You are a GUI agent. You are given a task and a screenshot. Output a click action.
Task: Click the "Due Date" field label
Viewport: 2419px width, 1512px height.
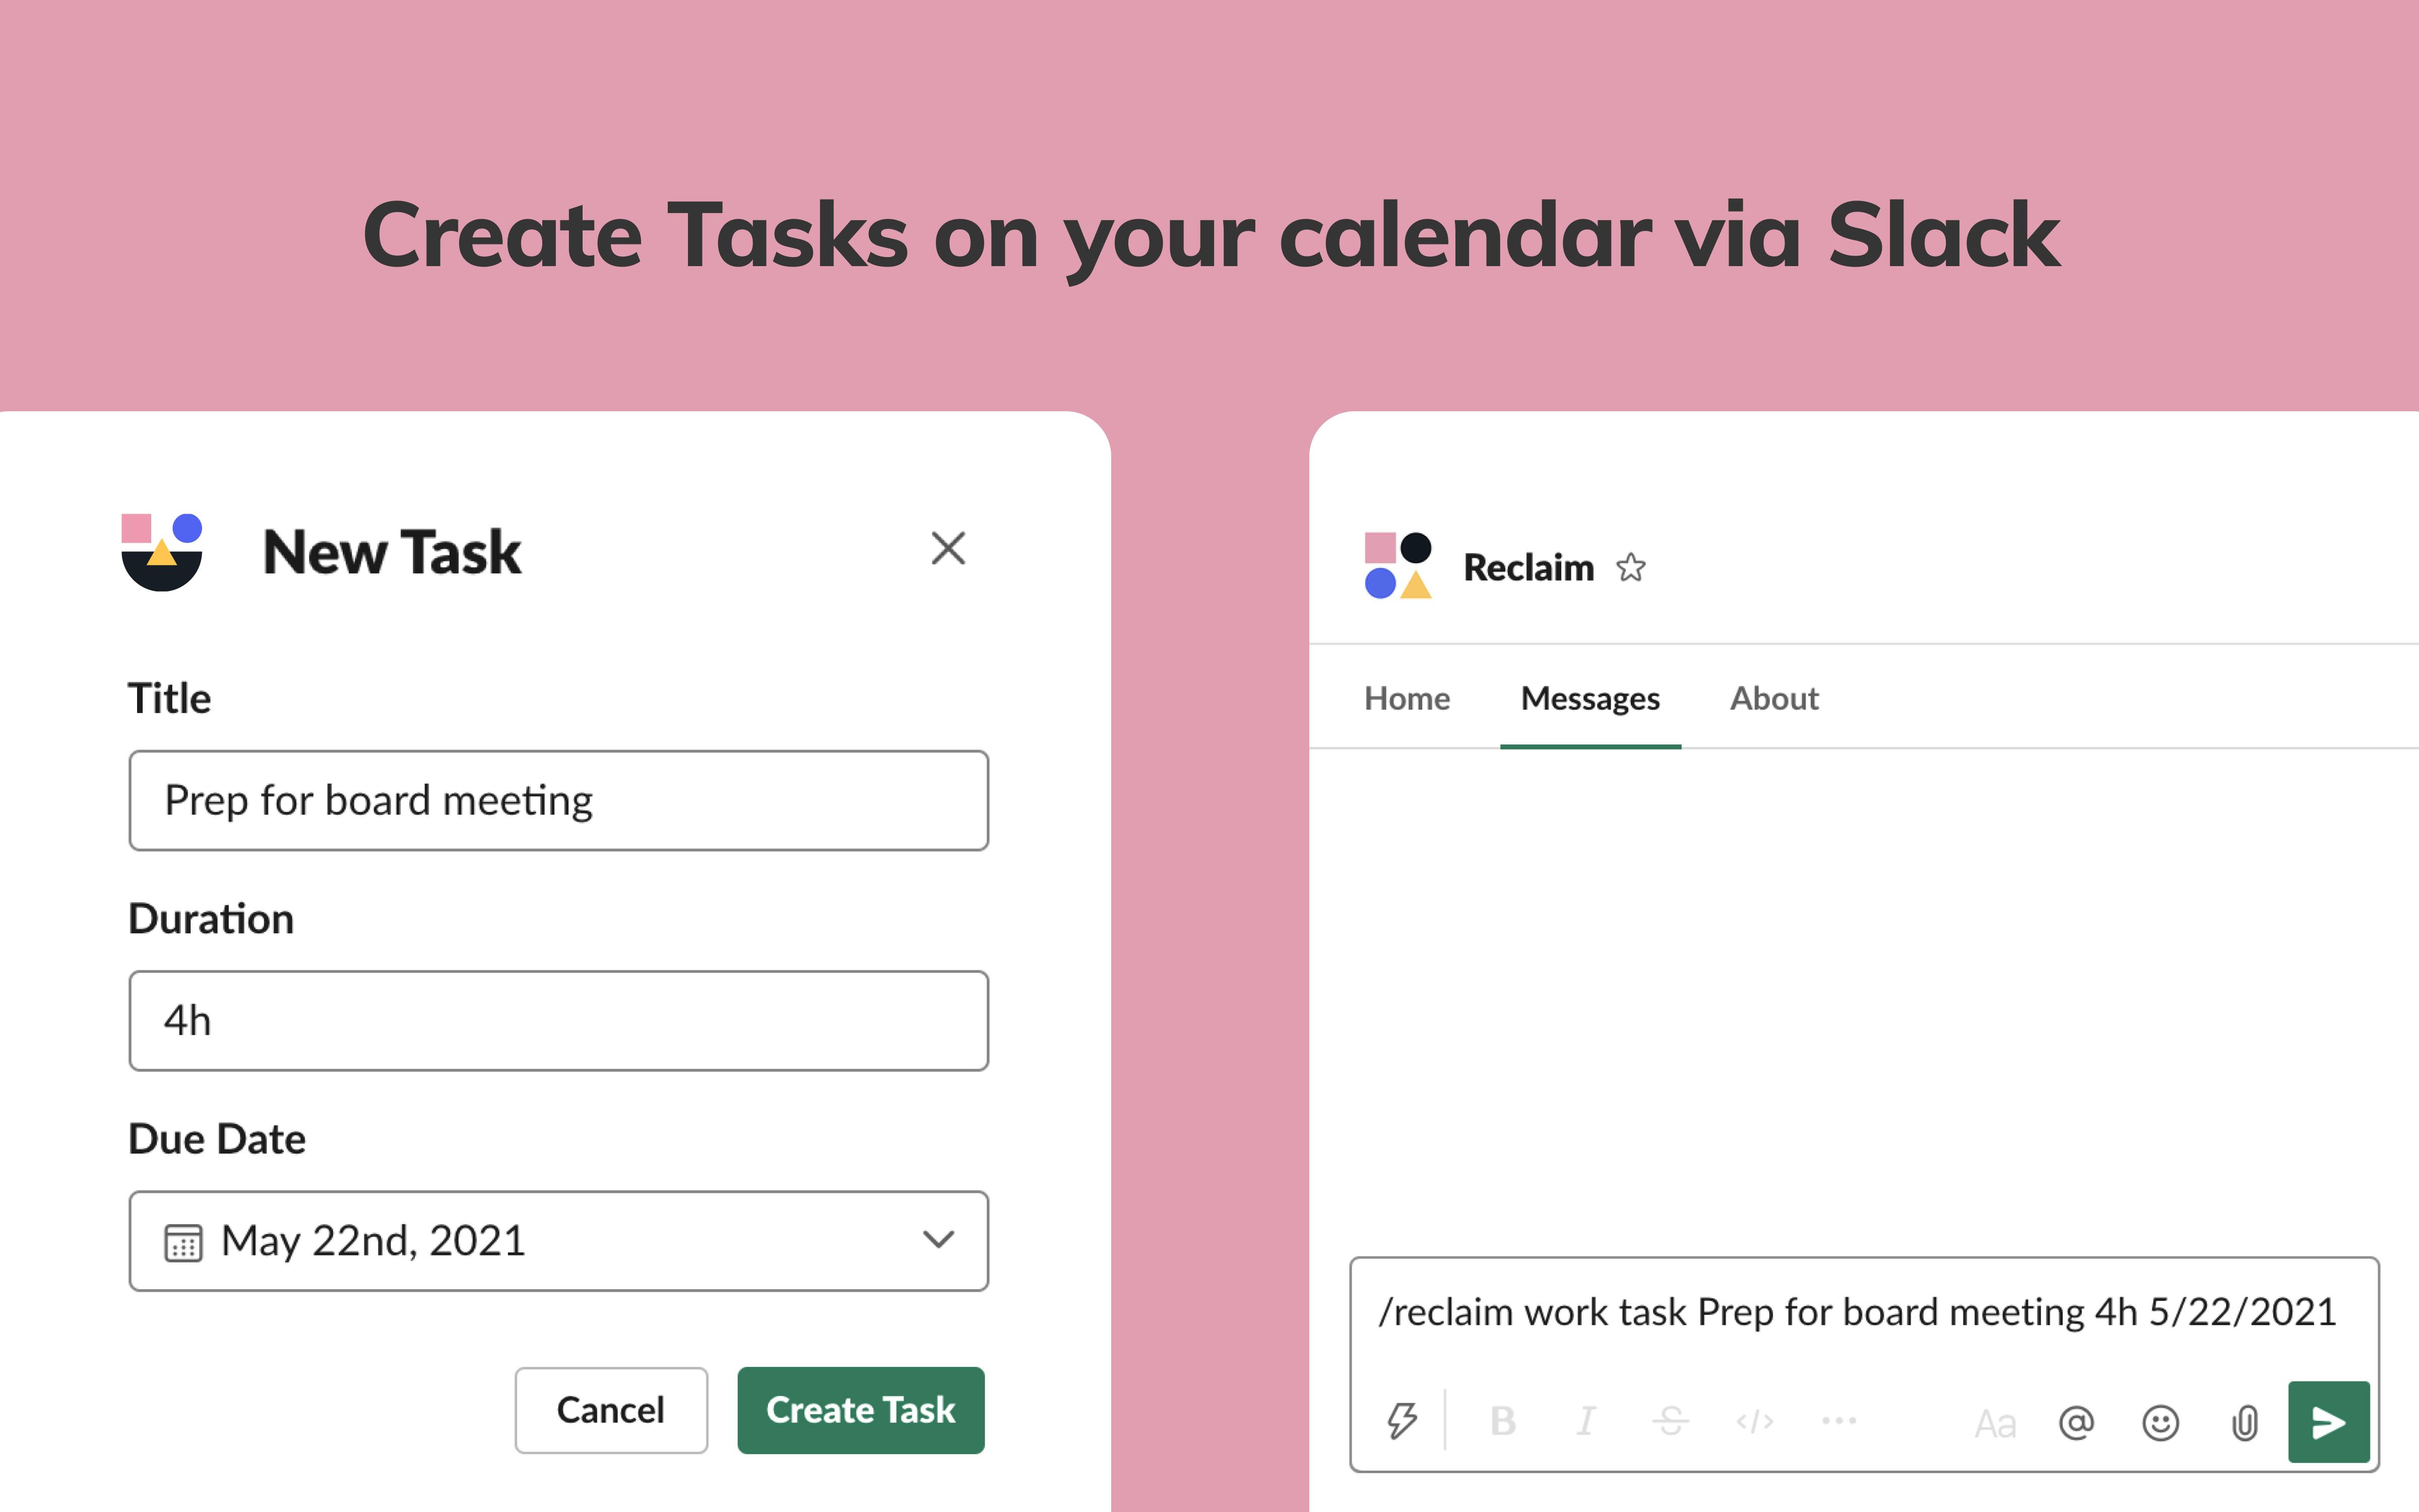click(217, 1138)
